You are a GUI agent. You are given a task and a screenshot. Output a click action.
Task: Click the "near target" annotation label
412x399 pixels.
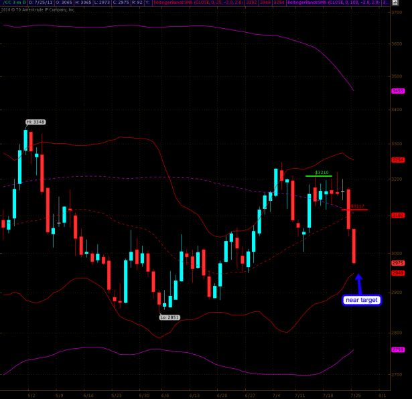[362, 301]
